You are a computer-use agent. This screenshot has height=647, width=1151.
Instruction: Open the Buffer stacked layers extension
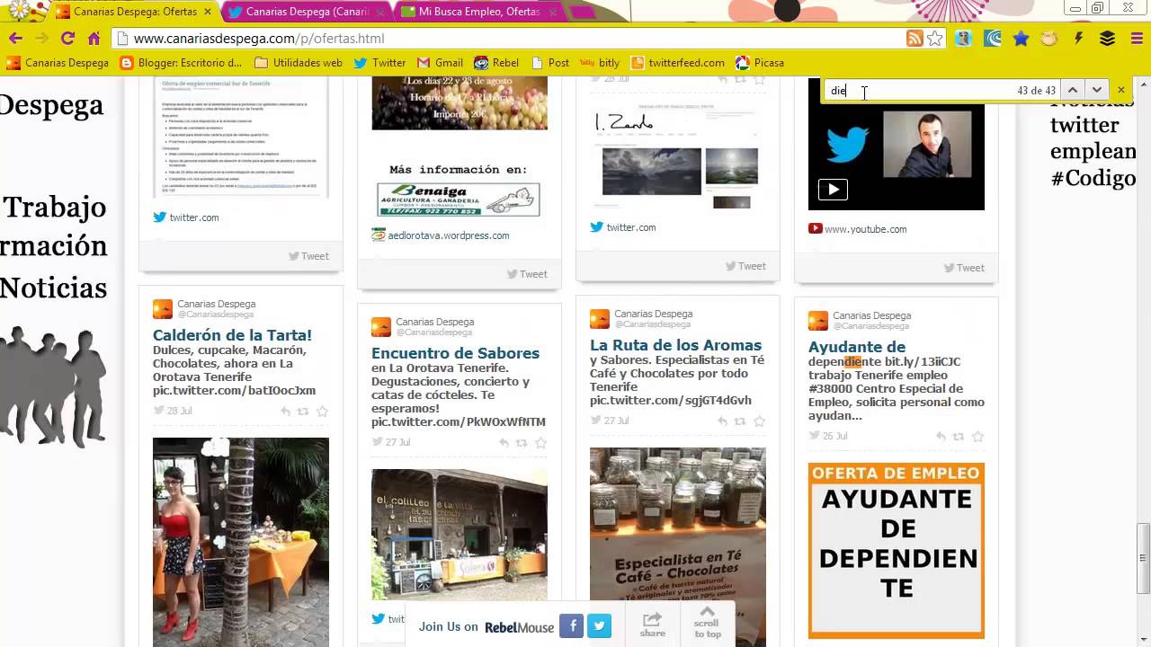pyautogui.click(x=1107, y=39)
